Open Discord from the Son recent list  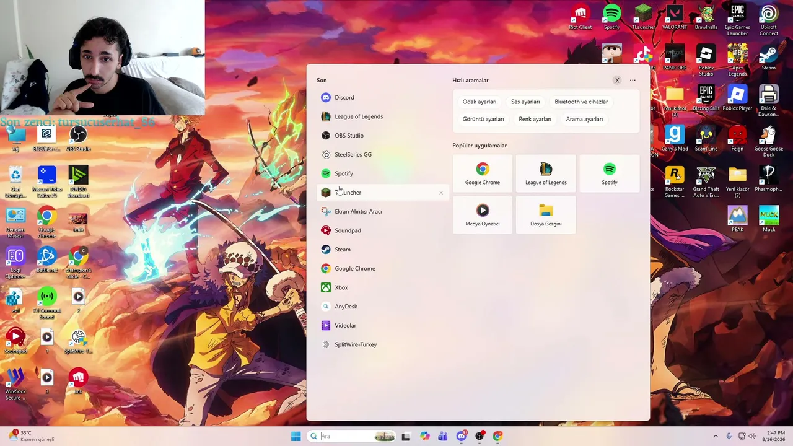click(x=382, y=97)
